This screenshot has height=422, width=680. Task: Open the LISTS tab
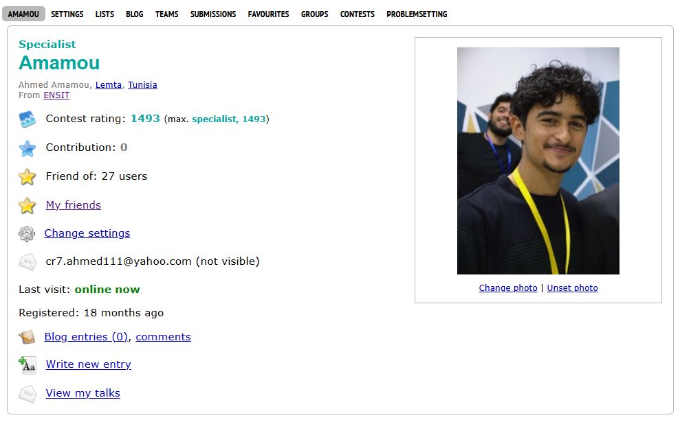point(105,14)
